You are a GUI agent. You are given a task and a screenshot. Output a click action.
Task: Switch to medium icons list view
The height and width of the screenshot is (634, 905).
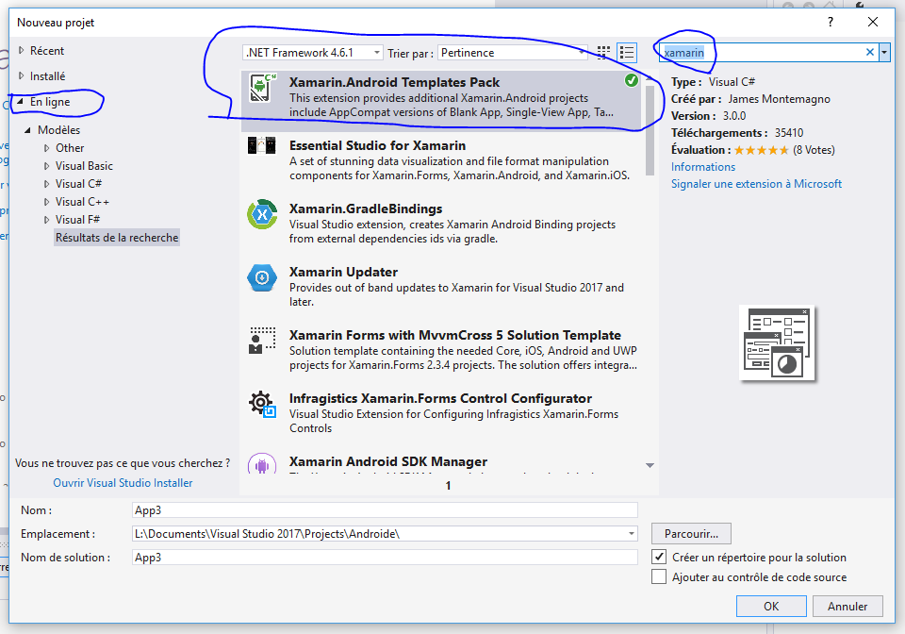click(x=627, y=53)
